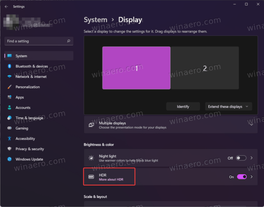The width and height of the screenshot is (264, 207).
Task: Click the search magnifier icon
Action: [x=69, y=41]
